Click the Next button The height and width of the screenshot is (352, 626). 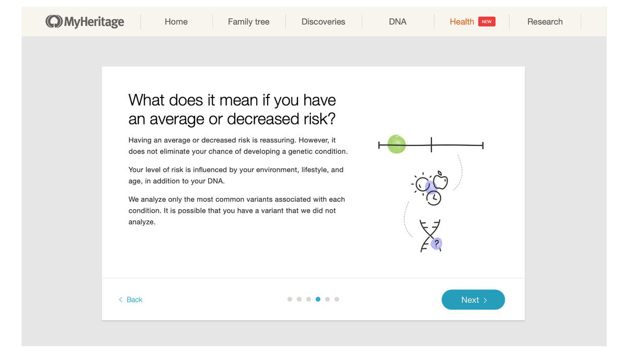click(x=473, y=299)
